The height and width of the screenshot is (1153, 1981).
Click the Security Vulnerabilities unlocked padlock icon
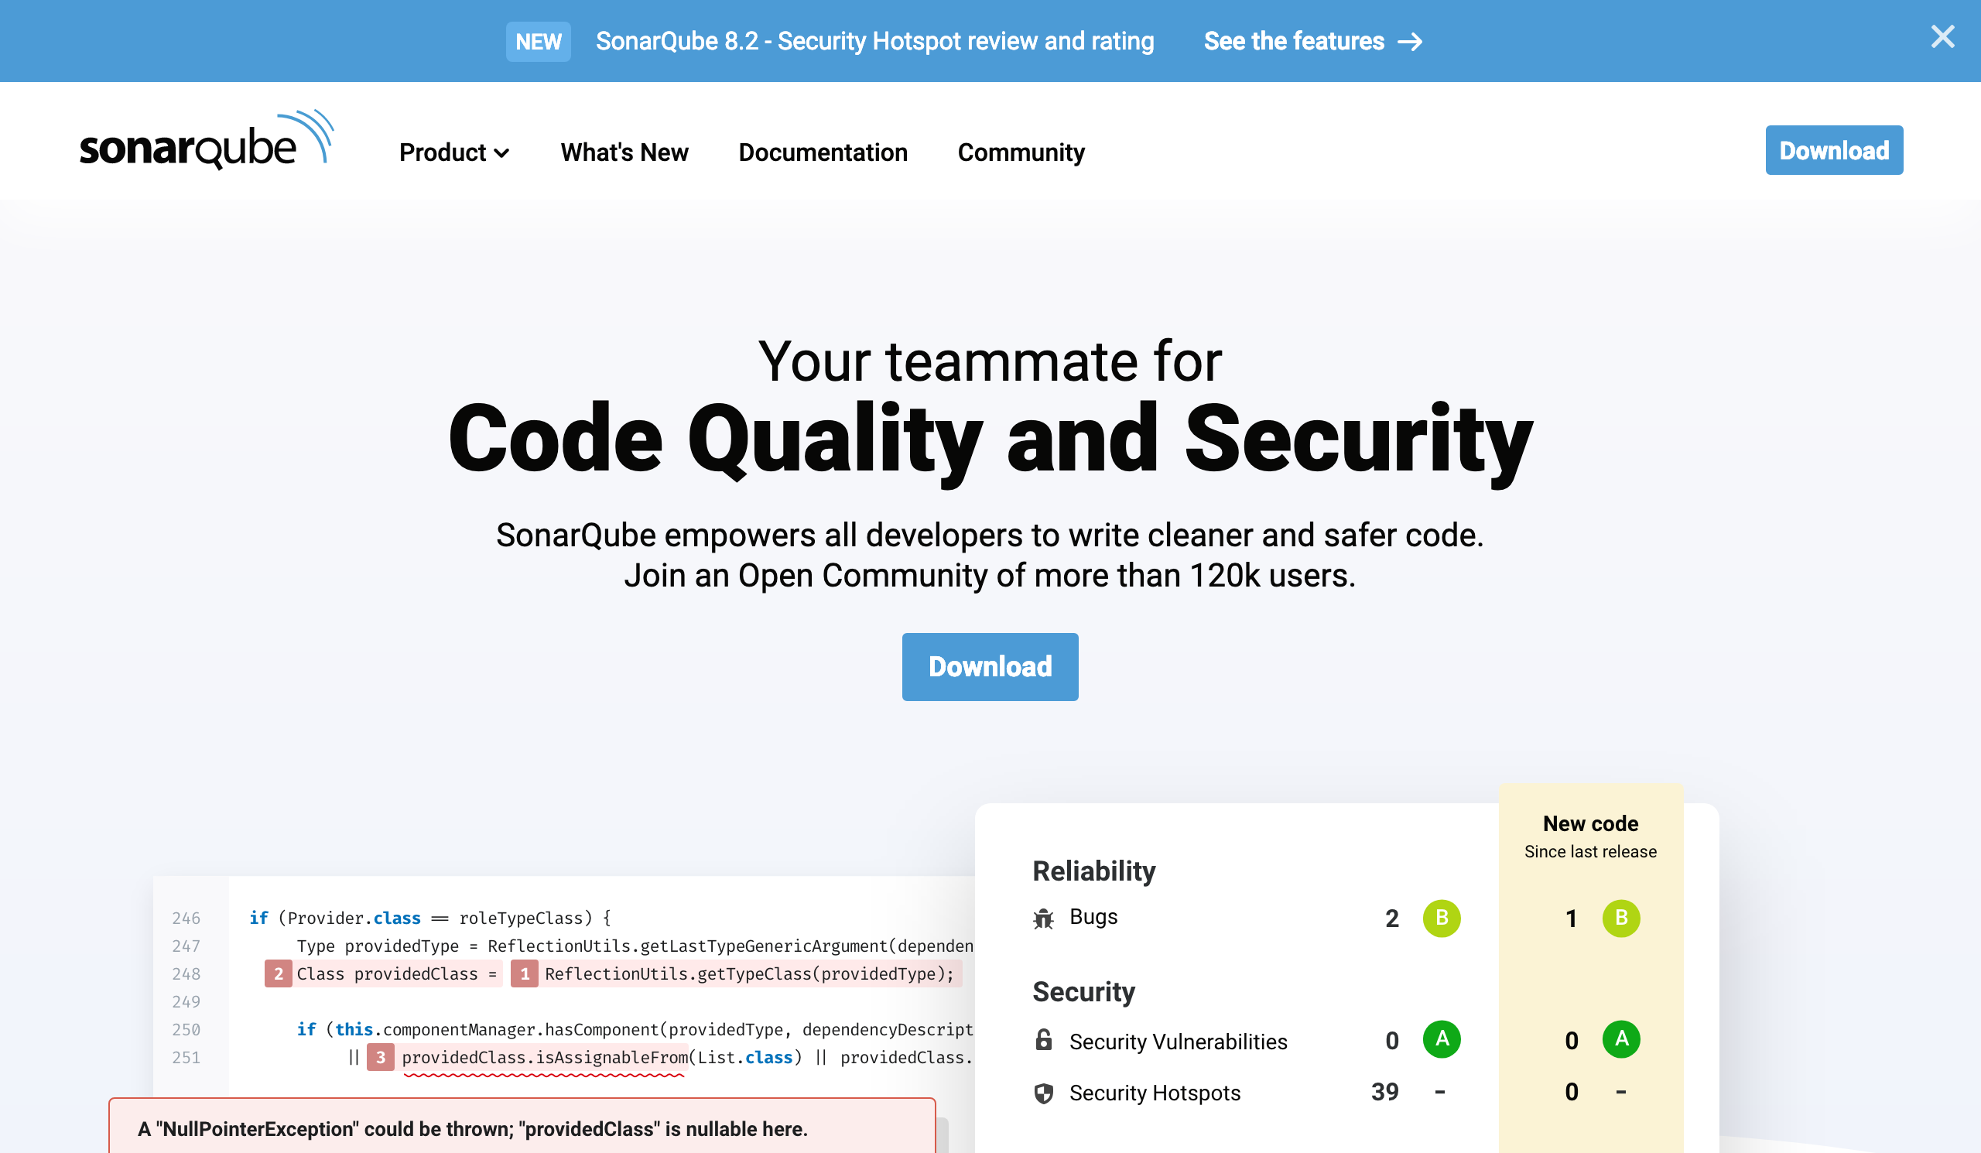pos(1043,1040)
